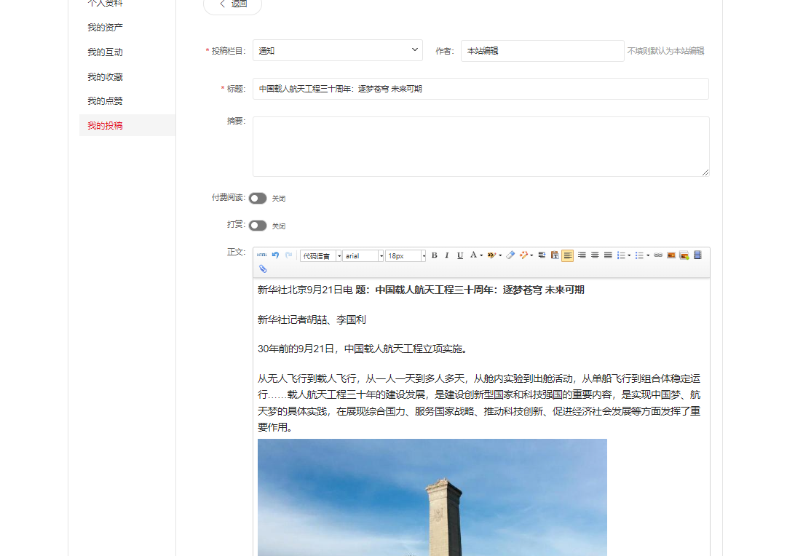Click into the 摘要 summary textarea
The width and height of the screenshot is (795, 556).
tap(480, 146)
